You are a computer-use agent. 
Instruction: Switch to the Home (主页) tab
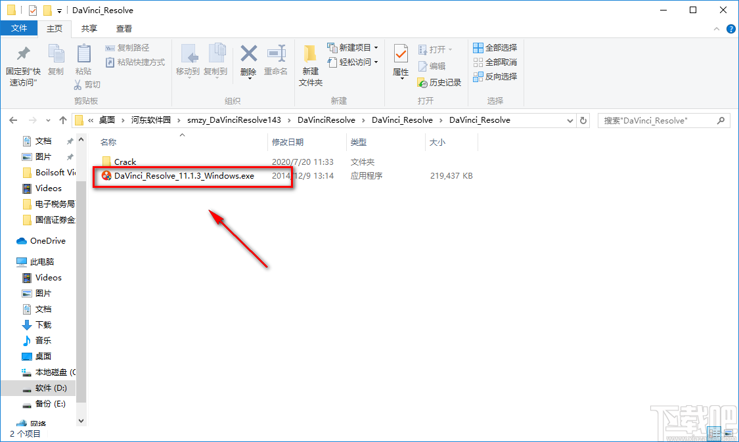(x=55, y=29)
